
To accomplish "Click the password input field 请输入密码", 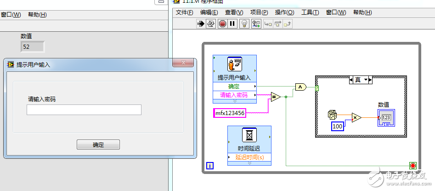I will click(x=84, y=110).
